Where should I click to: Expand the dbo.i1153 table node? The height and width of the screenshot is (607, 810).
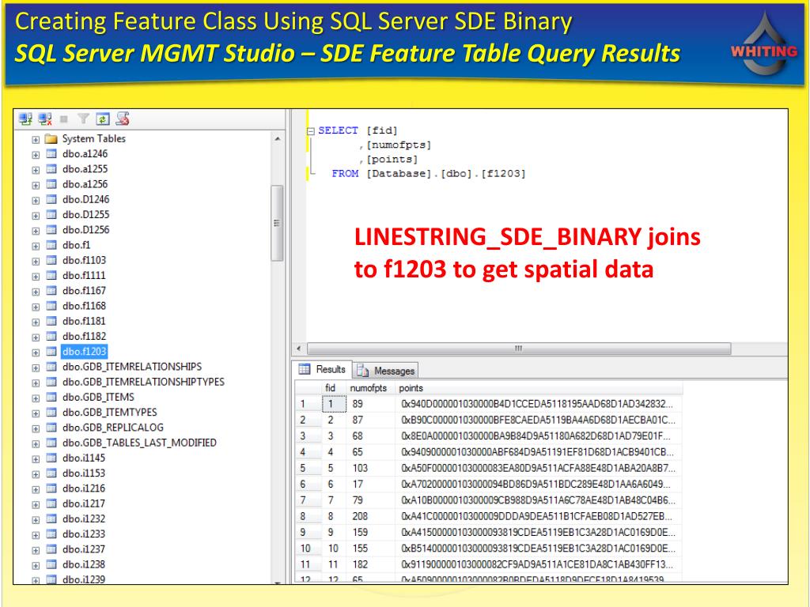click(36, 474)
